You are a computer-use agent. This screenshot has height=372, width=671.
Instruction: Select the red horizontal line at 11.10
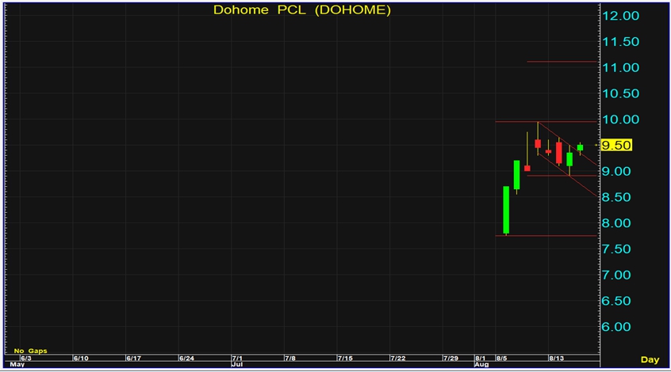562,62
